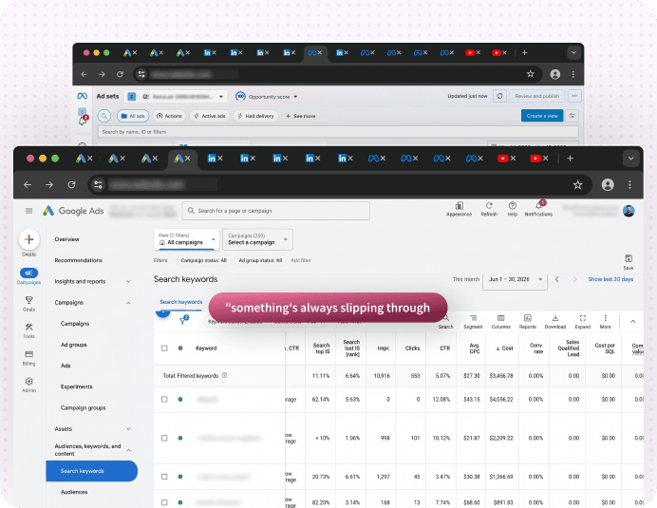
Task: Click the filter funnel icon above table
Action: click(x=183, y=320)
